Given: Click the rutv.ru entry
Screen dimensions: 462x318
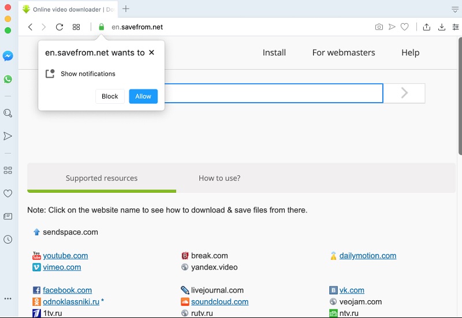Looking at the screenshot, I should (202, 313).
